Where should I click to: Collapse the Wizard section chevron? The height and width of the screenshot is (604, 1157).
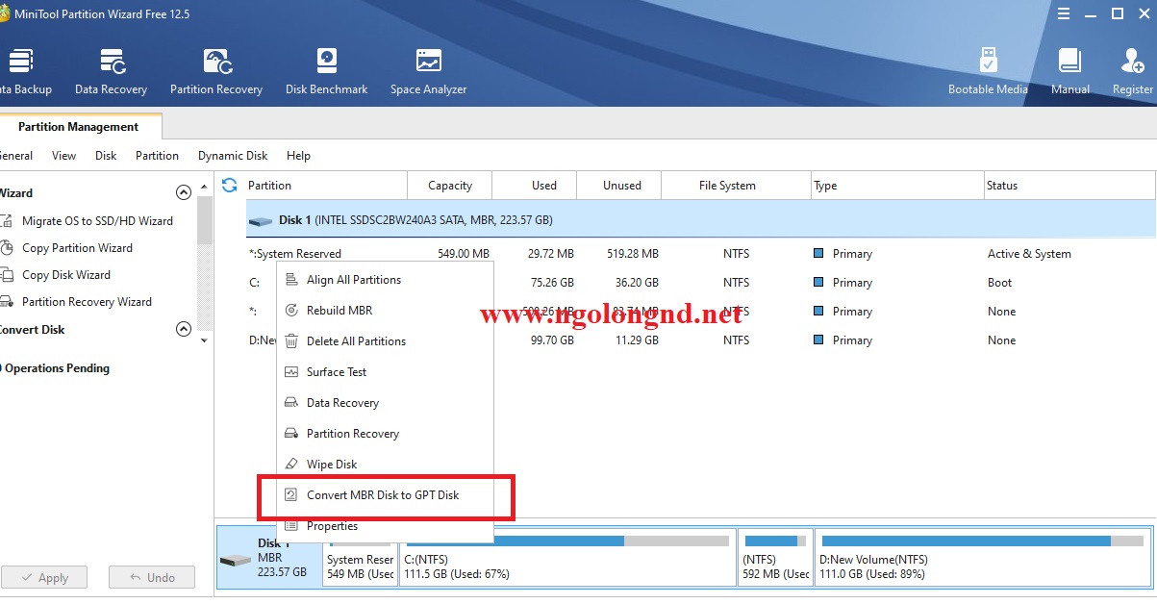click(x=184, y=193)
